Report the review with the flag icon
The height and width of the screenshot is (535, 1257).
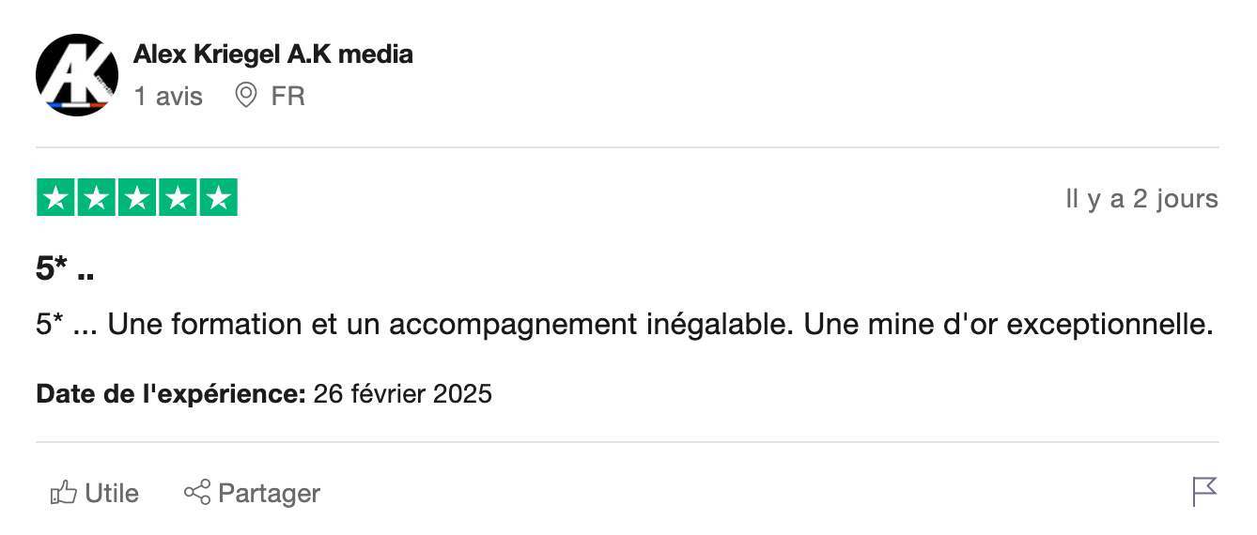1204,491
